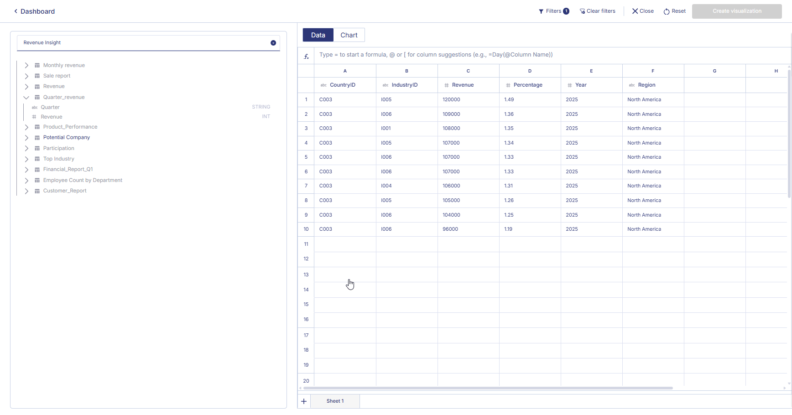Select the Sheet 1 tab
The height and width of the screenshot is (415, 792).
coord(335,401)
